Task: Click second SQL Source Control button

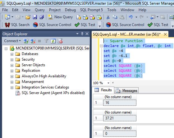Action: pyautogui.click(x=125, y=25)
